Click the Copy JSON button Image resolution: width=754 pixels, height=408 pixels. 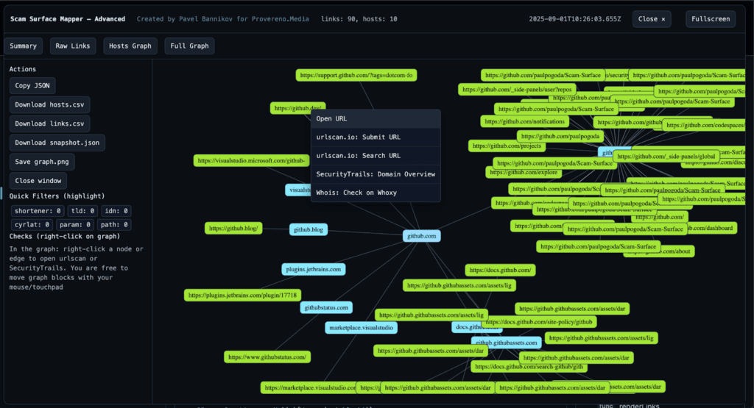point(32,85)
